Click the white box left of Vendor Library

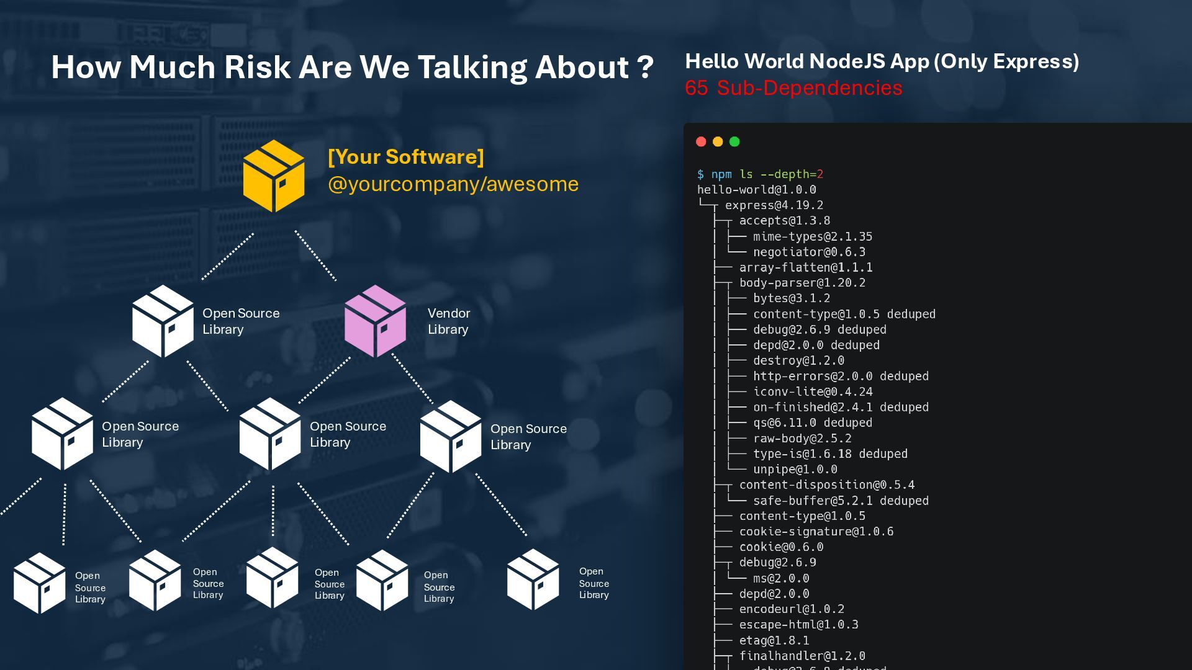click(x=163, y=321)
